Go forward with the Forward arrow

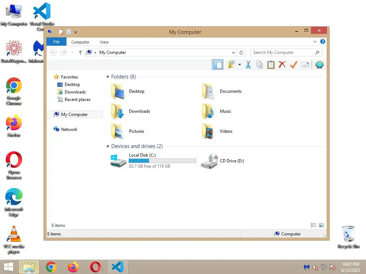pyautogui.click(x=64, y=52)
